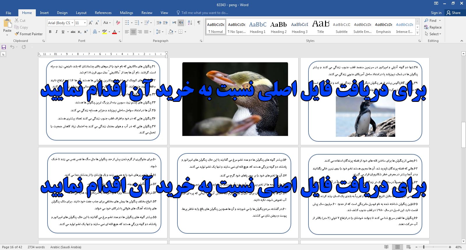
Task: Click the Increase Indent icon
Action: [165, 23]
